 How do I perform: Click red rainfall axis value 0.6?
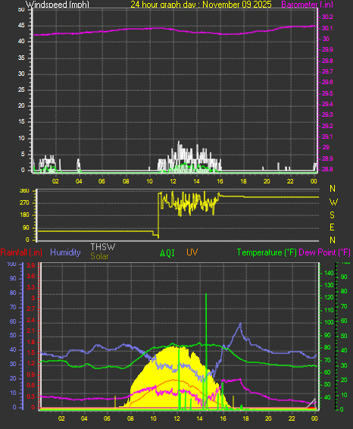click(31, 385)
